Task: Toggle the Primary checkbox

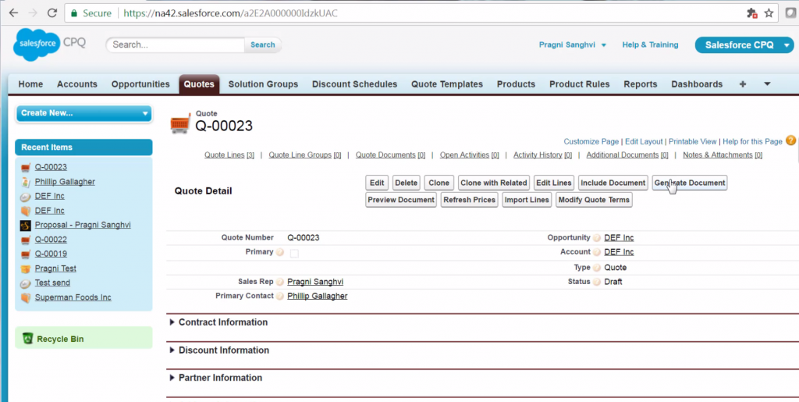Action: [294, 253]
